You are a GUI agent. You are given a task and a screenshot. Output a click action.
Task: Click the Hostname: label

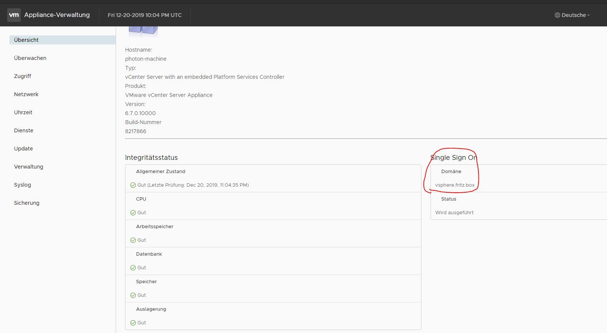[139, 50]
